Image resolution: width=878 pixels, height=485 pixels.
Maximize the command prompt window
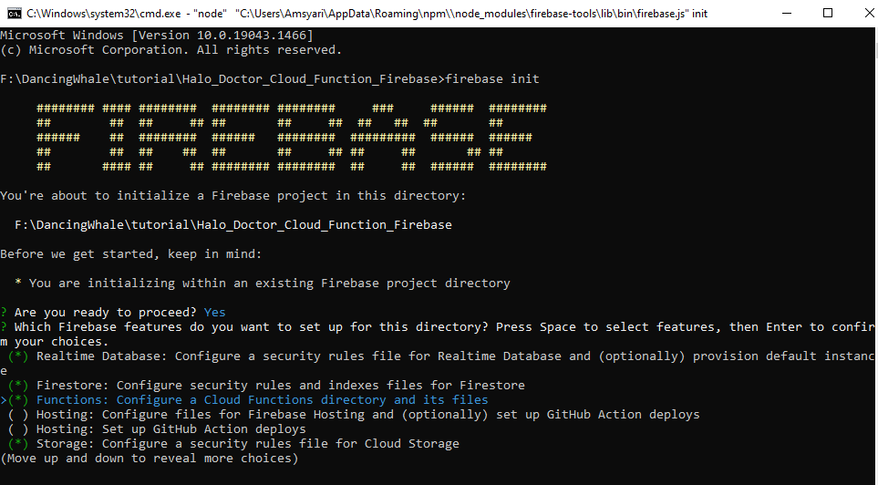tap(827, 14)
